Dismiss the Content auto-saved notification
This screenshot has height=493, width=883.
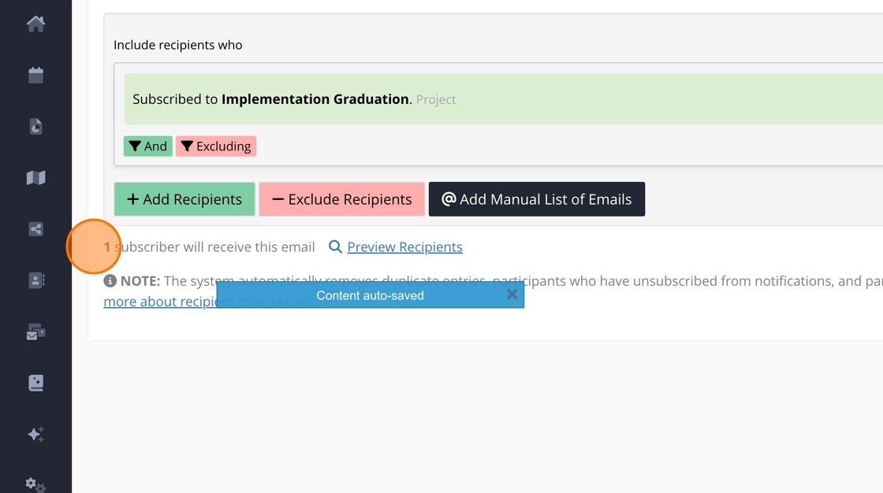click(512, 295)
